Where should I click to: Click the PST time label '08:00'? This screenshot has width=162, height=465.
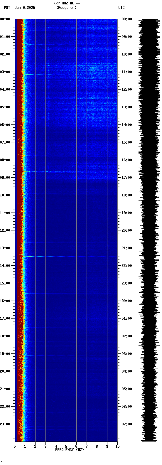(5, 160)
